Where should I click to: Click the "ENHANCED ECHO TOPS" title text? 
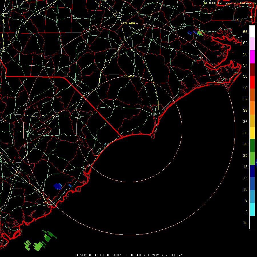coord(100,255)
